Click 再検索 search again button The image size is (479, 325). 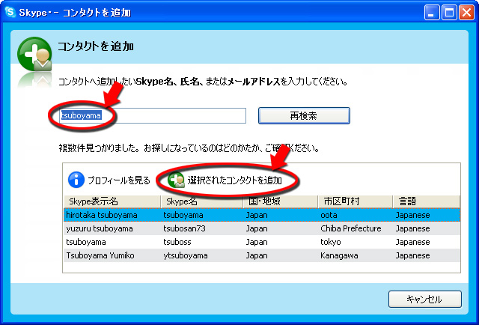304,115
